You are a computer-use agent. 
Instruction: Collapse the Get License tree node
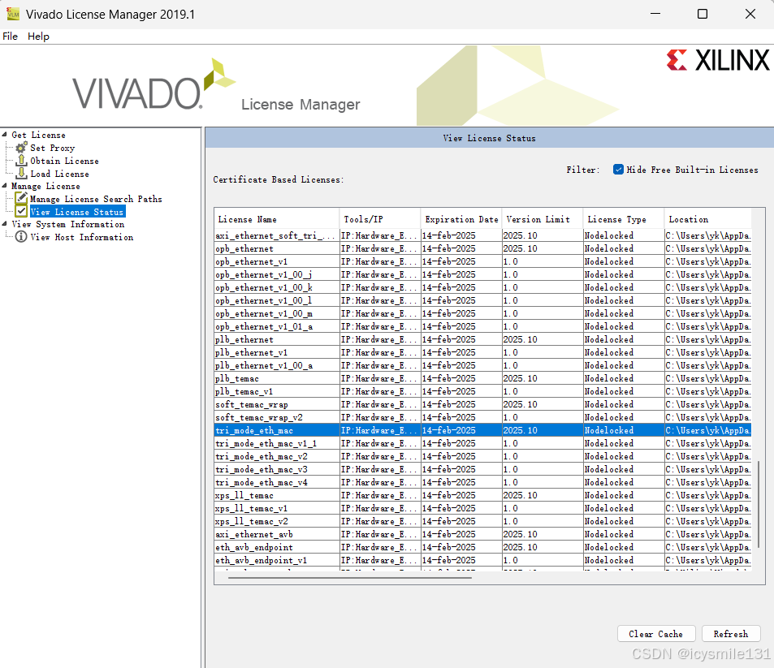coord(4,134)
